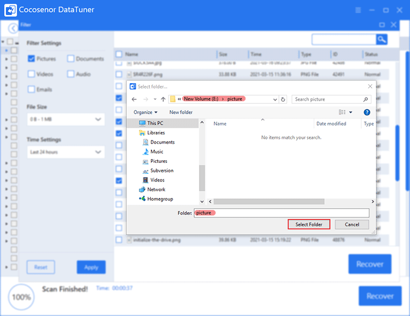The image size is (410, 316).
Task: Click the bottom main Recover button
Action: point(380,296)
